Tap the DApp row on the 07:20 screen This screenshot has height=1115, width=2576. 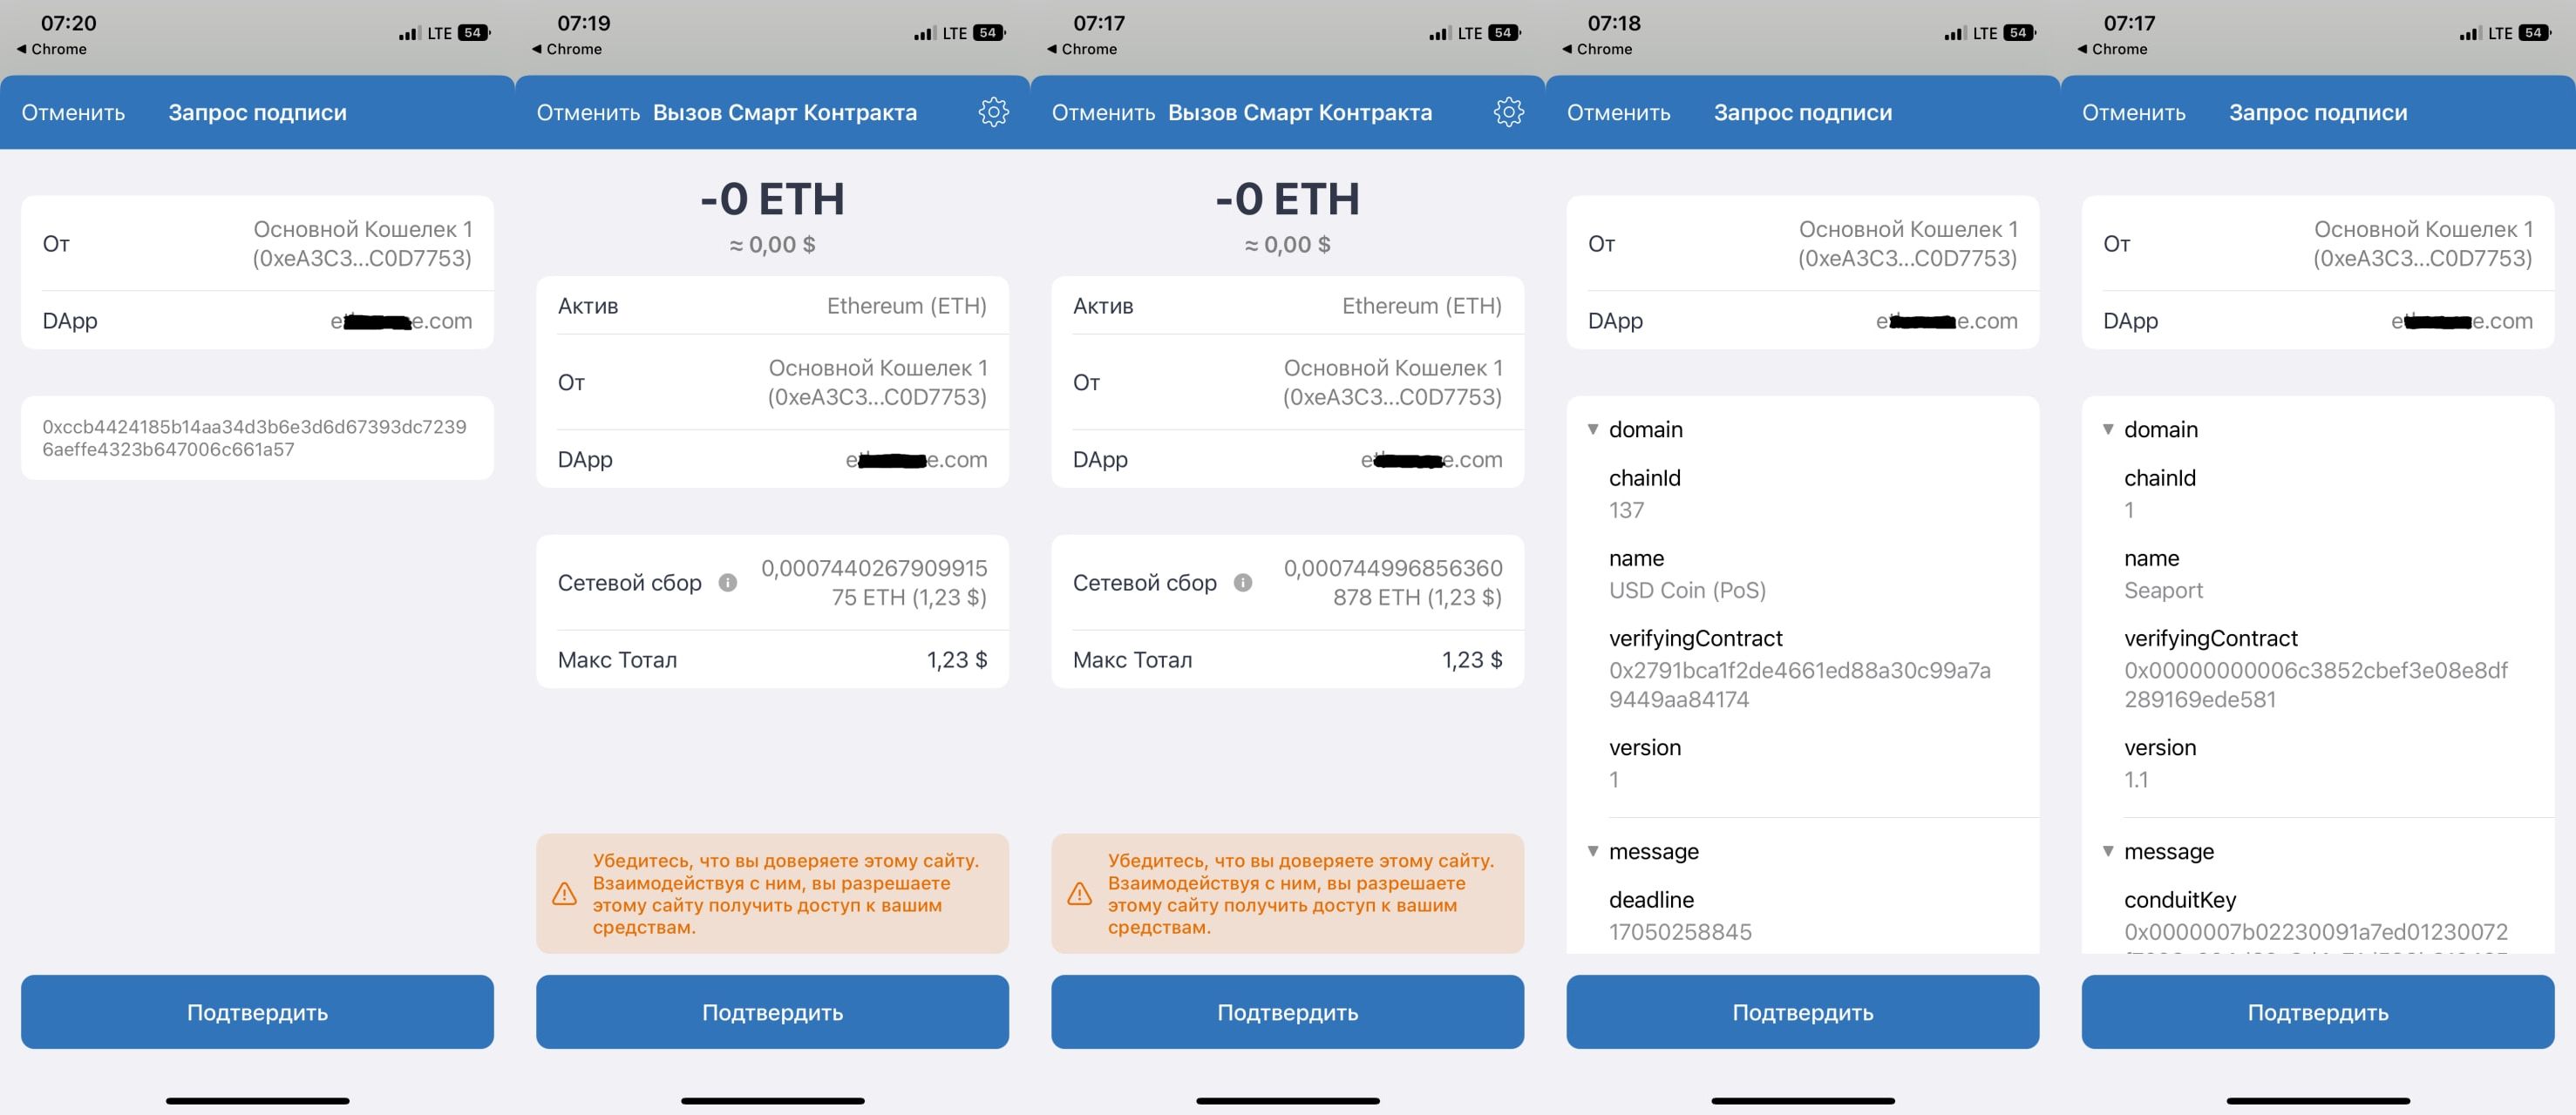pos(257,321)
